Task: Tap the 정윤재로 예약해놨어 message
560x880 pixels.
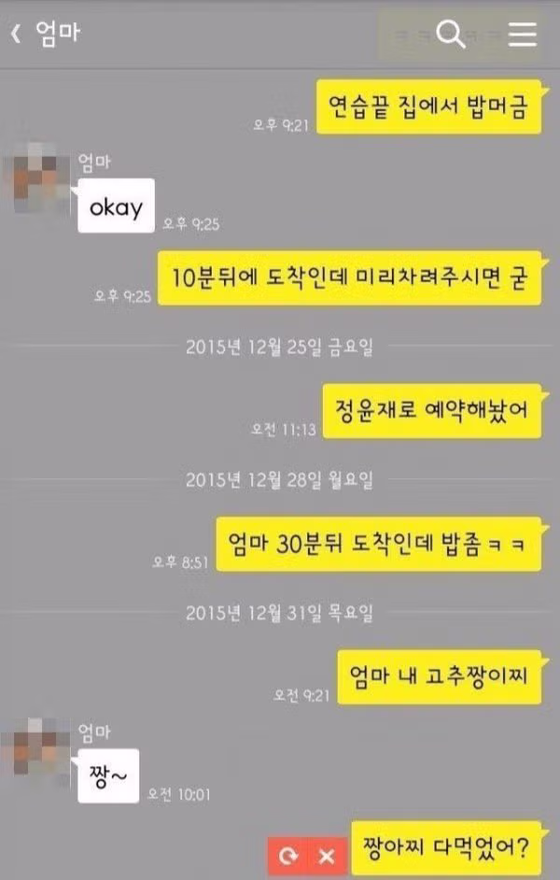Action: (432, 411)
